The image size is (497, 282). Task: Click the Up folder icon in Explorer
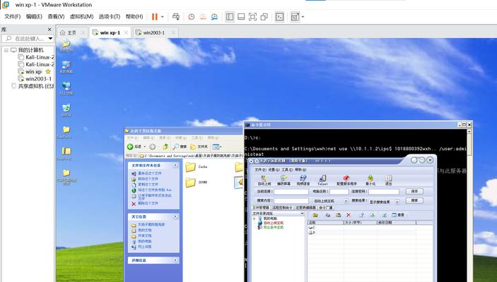165,147
